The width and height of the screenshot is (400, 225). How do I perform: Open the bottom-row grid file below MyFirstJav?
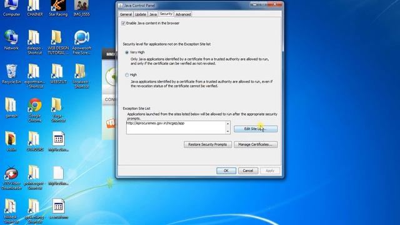click(x=58, y=209)
